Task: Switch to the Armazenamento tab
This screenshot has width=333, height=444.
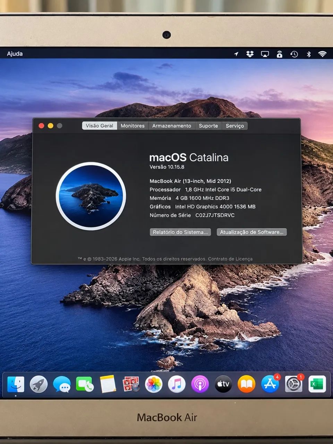Action: 172,126
